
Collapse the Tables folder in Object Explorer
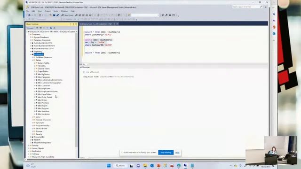click(x=32, y=60)
